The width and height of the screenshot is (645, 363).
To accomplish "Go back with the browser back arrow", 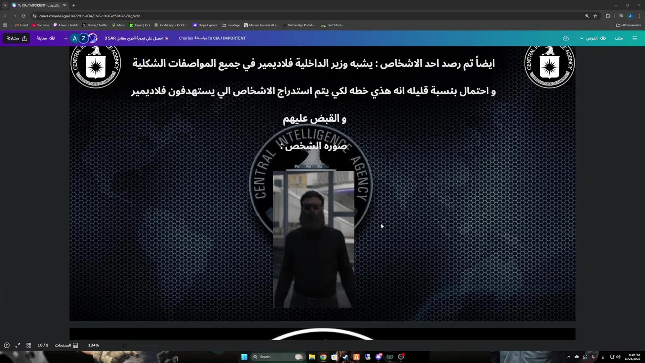I will (x=6, y=16).
